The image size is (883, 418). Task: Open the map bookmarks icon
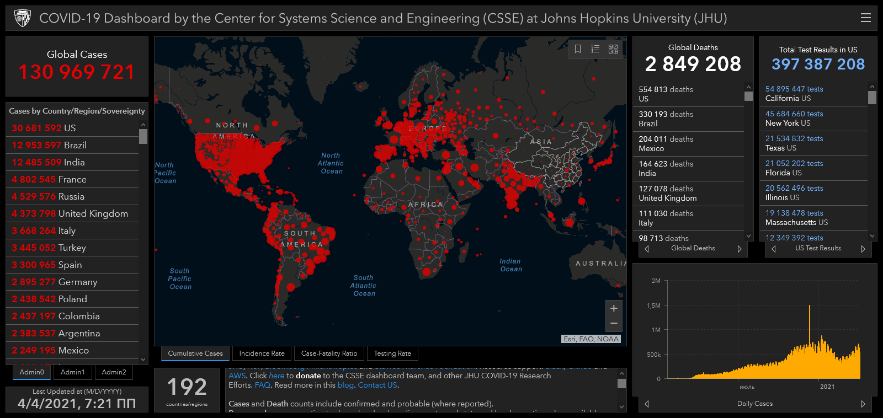(x=578, y=49)
